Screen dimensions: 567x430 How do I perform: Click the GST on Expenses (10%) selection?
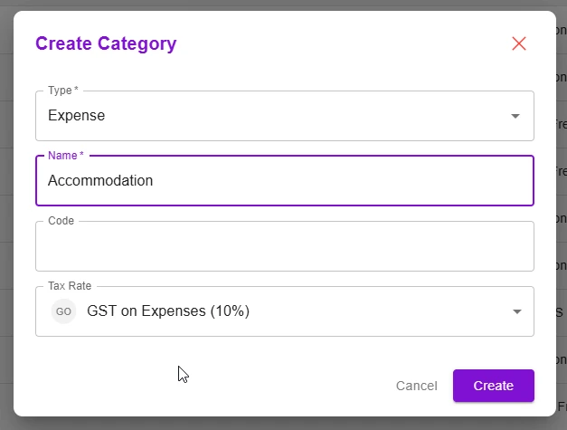coord(168,311)
